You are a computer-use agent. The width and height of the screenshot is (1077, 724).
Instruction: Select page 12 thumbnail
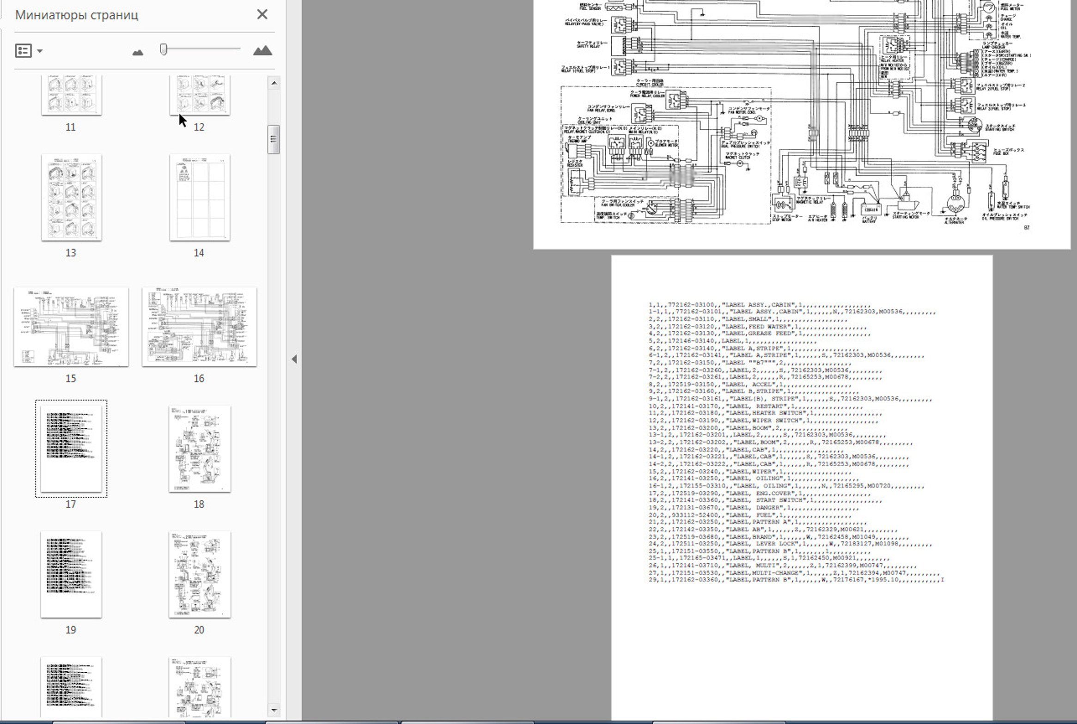pos(200,96)
